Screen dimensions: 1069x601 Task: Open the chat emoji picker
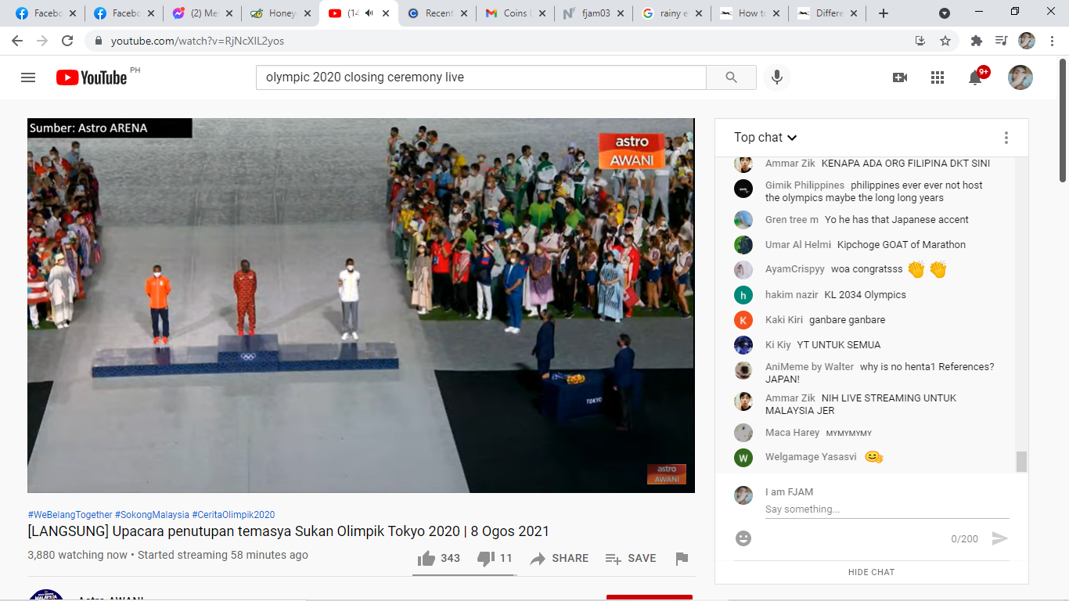[x=743, y=538]
